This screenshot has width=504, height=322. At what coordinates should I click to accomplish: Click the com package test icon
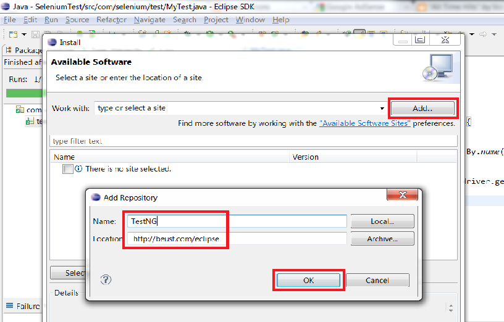click(20, 109)
